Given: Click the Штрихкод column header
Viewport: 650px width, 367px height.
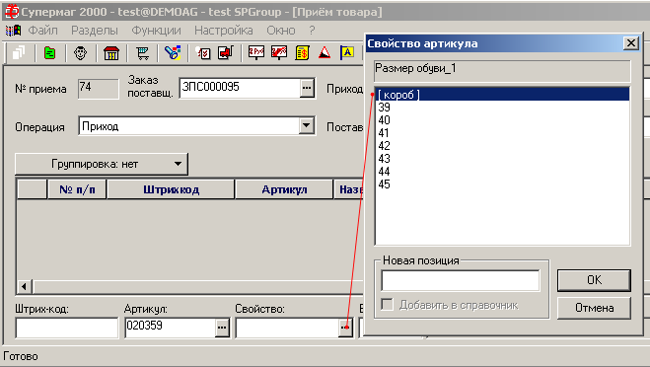Looking at the screenshot, I should click(171, 189).
